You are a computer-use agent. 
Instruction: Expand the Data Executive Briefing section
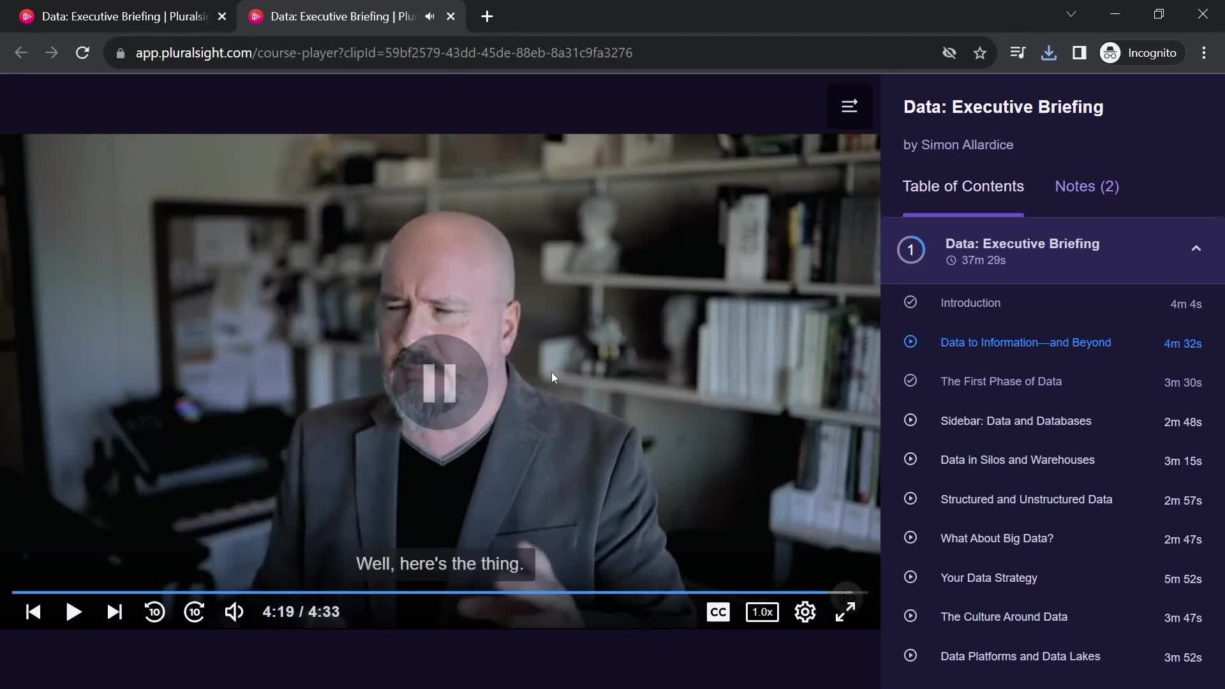pyautogui.click(x=1197, y=248)
